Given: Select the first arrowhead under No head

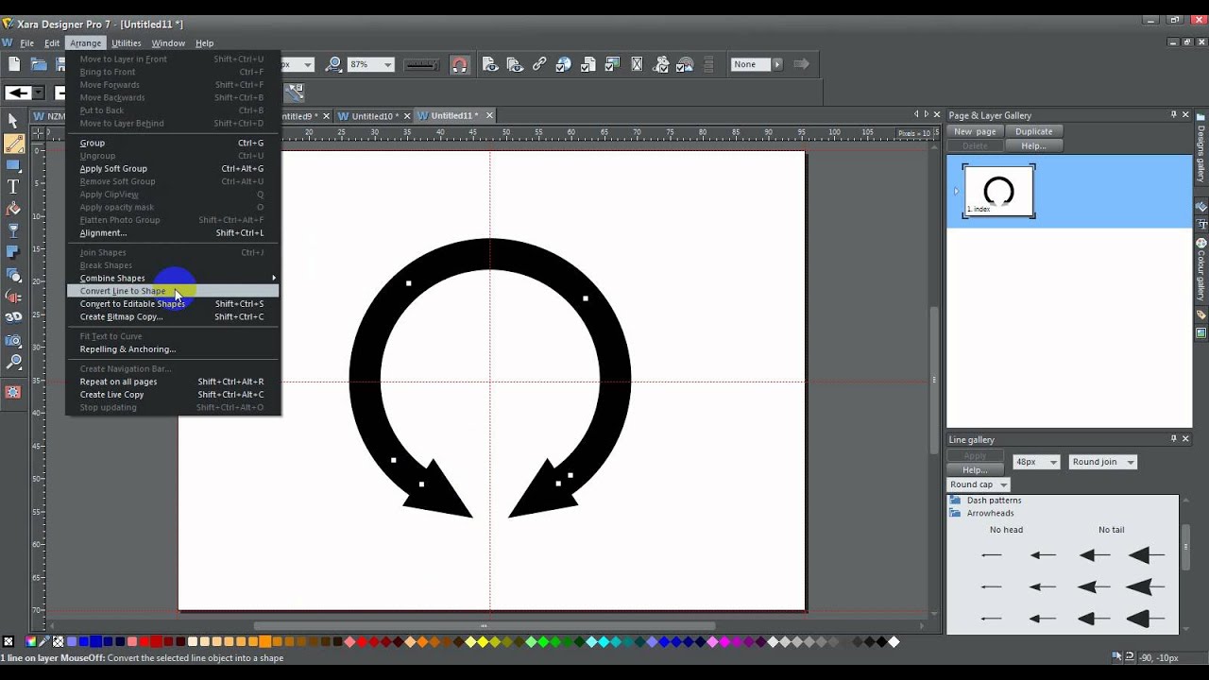Looking at the screenshot, I should (991, 554).
